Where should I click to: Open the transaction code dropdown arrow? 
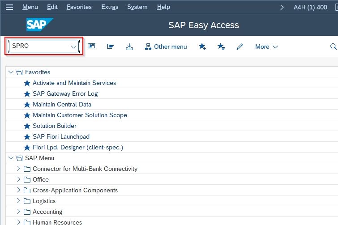tap(73, 47)
